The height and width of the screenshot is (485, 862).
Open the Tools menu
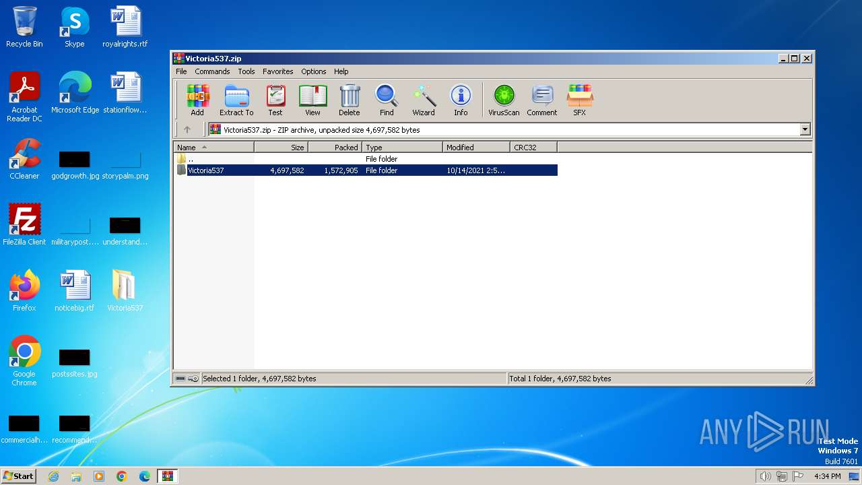(246, 71)
